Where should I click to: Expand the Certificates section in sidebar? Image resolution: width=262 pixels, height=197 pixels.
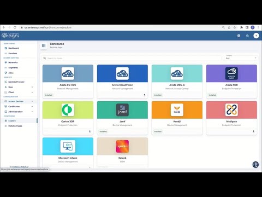[19, 106]
